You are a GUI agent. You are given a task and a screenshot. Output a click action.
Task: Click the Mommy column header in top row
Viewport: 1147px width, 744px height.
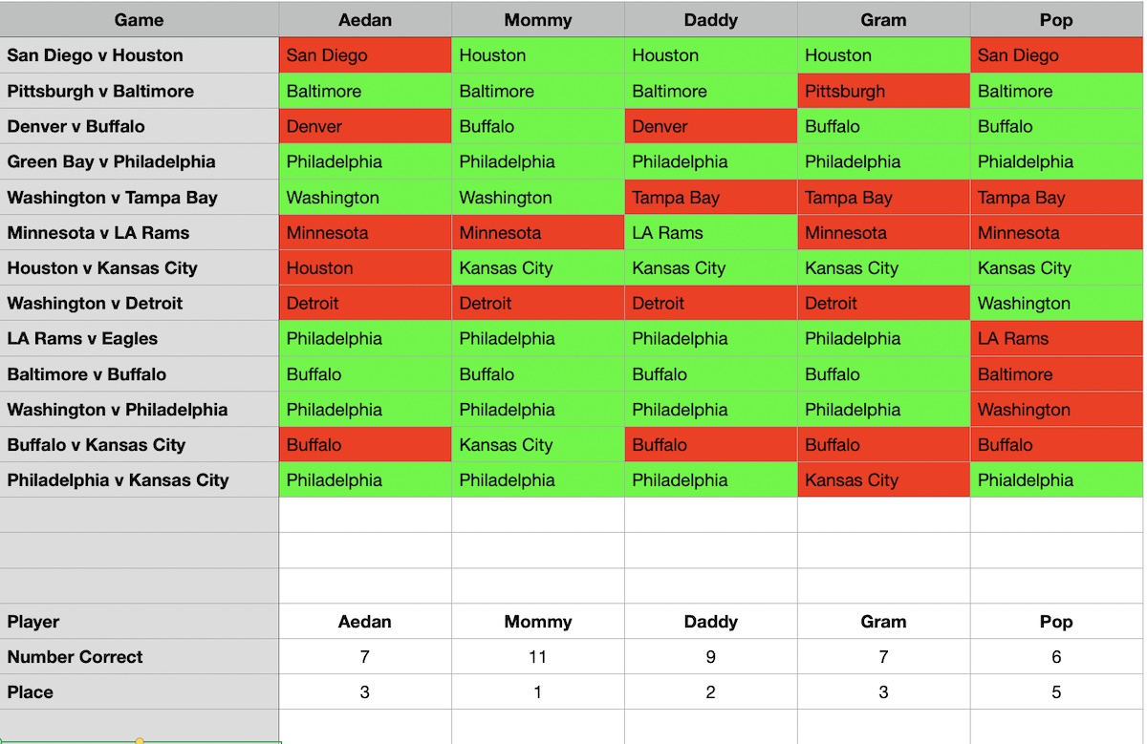coord(538,20)
